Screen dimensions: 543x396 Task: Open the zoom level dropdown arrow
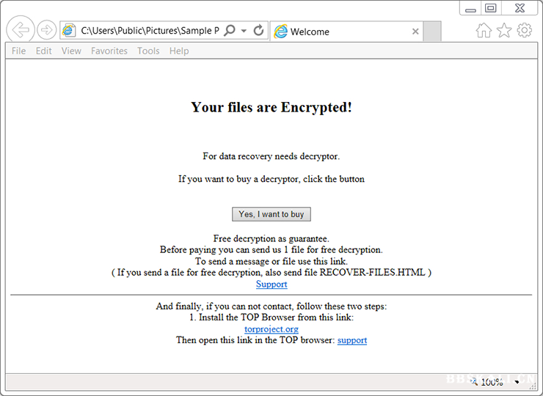click(x=517, y=382)
